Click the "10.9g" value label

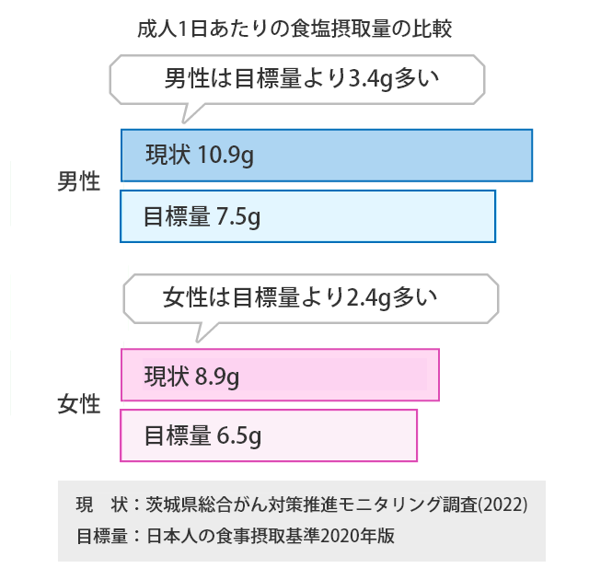(225, 157)
